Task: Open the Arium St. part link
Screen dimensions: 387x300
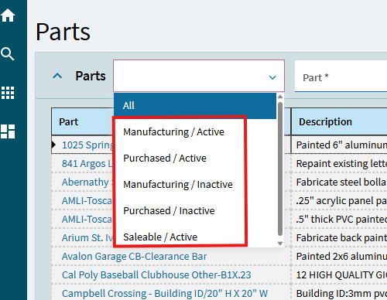Action: pos(87,238)
